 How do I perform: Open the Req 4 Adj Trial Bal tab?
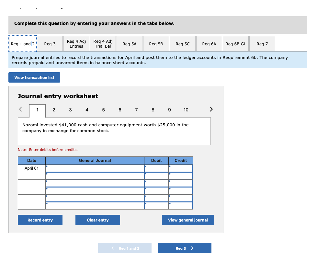point(103,44)
